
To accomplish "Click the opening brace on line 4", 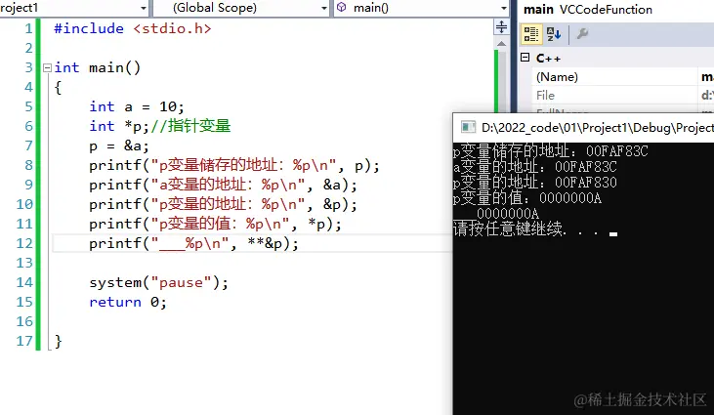I will click(x=58, y=87).
